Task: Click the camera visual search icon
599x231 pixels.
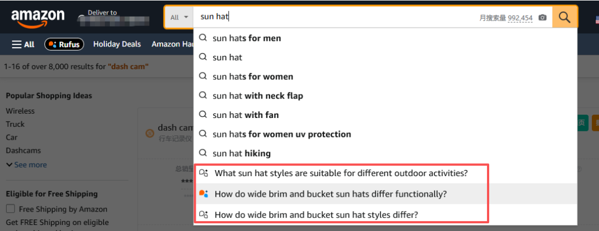Action: pyautogui.click(x=542, y=18)
